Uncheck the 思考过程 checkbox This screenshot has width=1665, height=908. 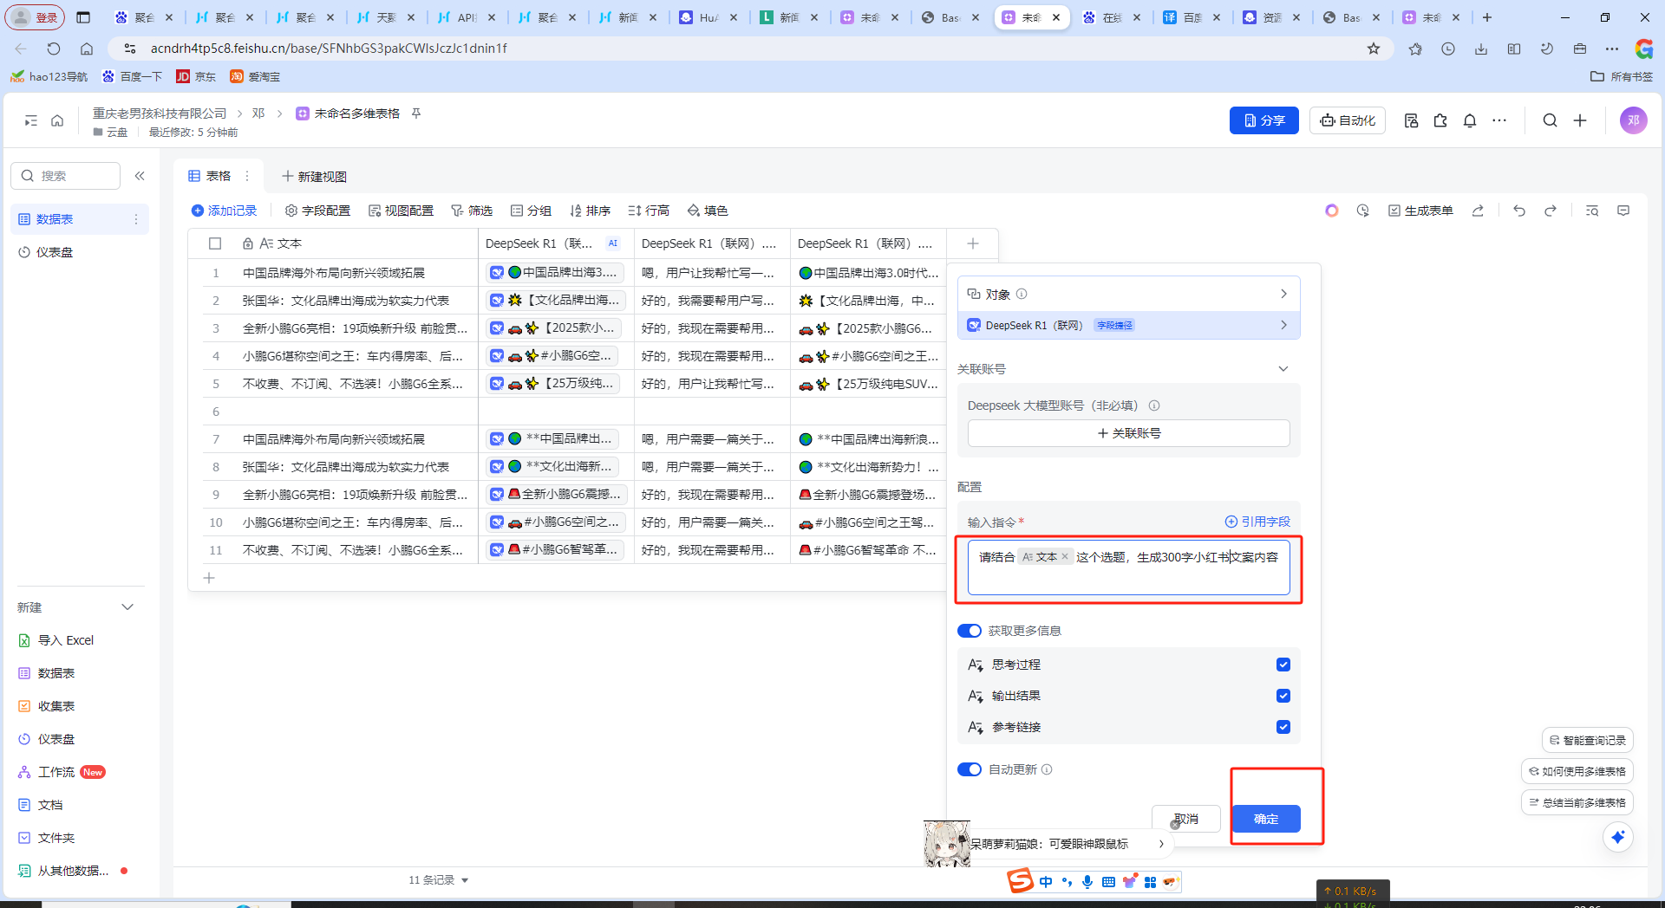(1283, 665)
